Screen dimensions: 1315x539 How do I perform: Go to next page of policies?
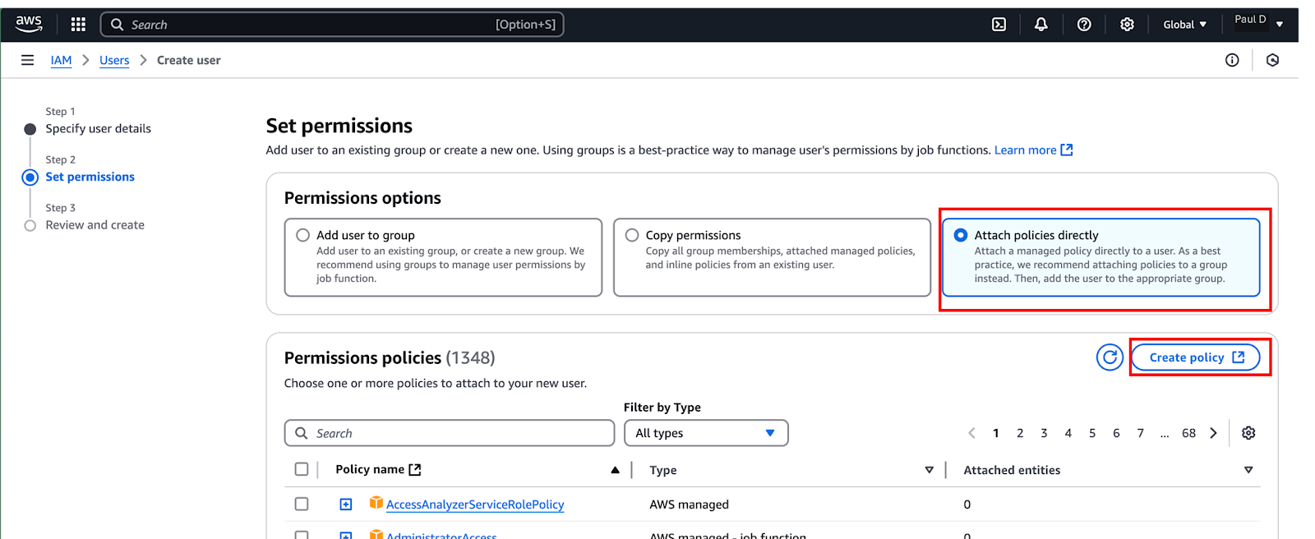(x=1213, y=433)
